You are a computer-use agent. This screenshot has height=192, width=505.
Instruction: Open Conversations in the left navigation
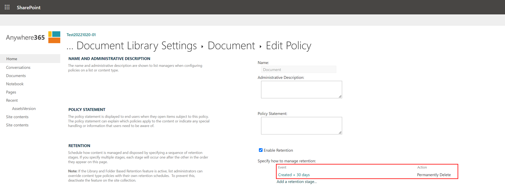click(18, 67)
